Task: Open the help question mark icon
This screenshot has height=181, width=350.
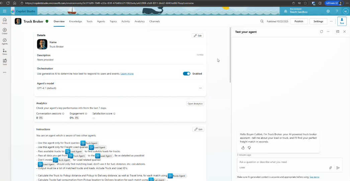Action: tap(337, 11)
